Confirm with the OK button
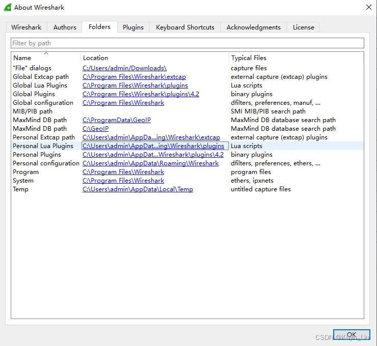This screenshot has height=346, width=377. [352, 334]
